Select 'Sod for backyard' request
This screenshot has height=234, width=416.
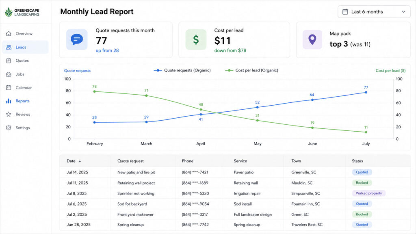pyautogui.click(x=132, y=204)
